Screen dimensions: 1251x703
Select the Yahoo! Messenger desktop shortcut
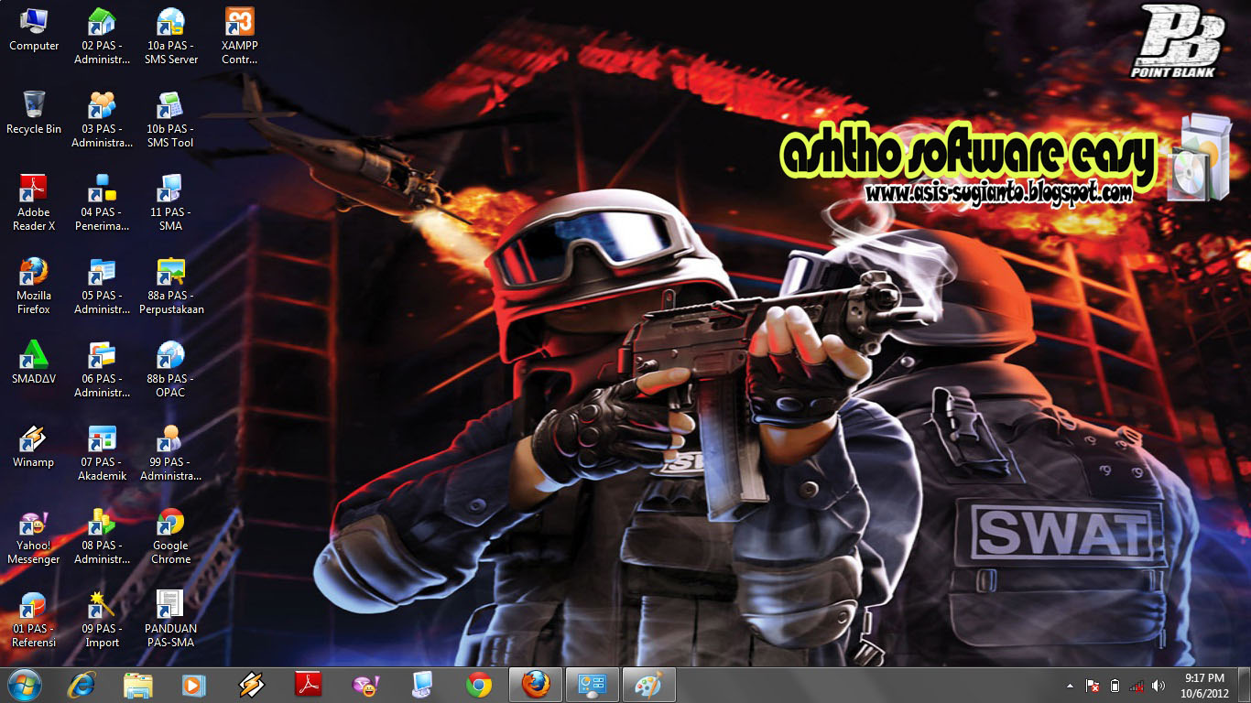pyautogui.click(x=34, y=536)
